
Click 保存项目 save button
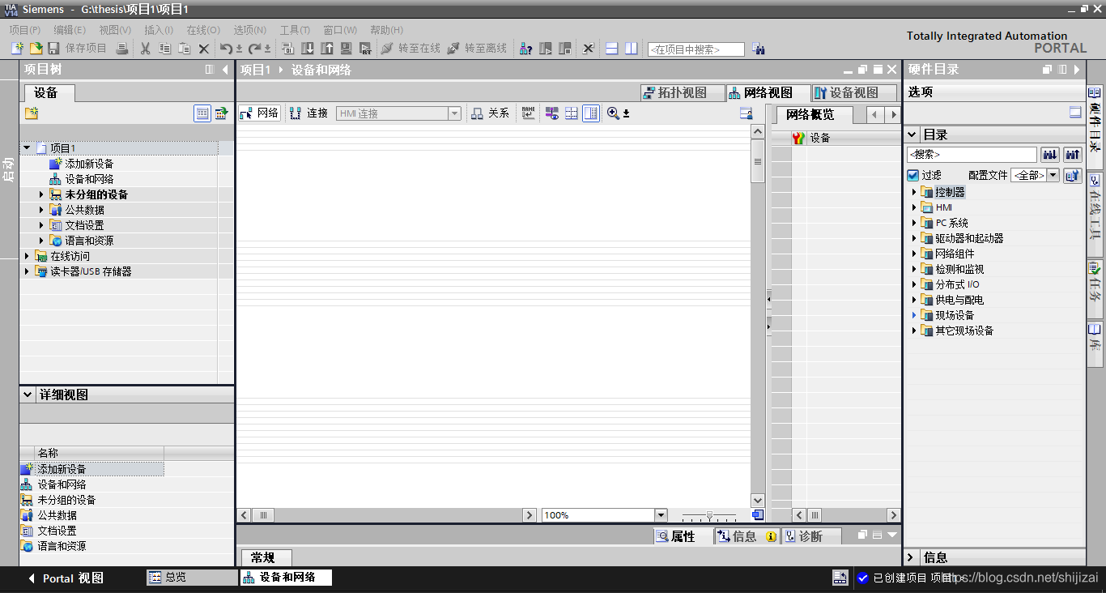click(x=78, y=49)
